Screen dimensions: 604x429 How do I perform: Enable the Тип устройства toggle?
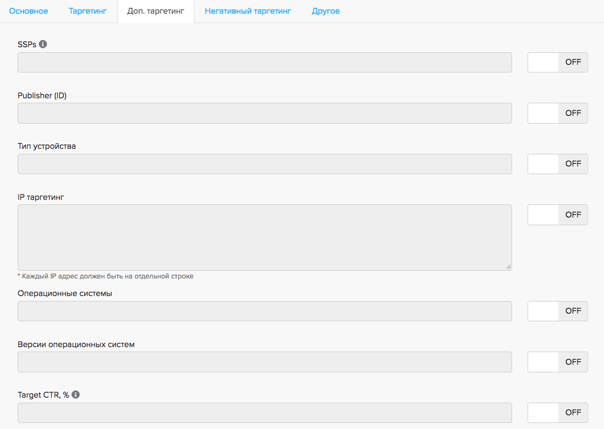tap(557, 164)
